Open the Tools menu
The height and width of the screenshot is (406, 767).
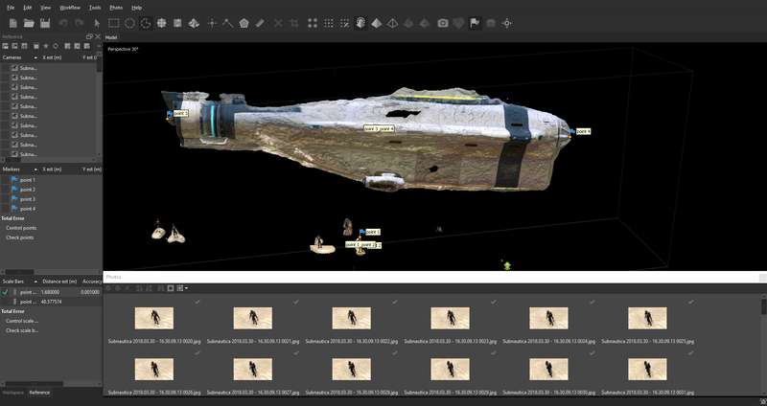point(95,8)
